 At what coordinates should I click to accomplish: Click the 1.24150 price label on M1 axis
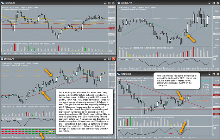[x=112, y=12]
